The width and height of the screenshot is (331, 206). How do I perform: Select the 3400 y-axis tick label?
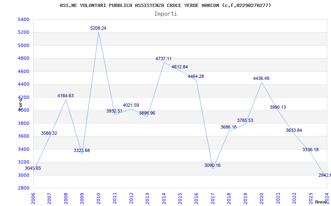24,149
